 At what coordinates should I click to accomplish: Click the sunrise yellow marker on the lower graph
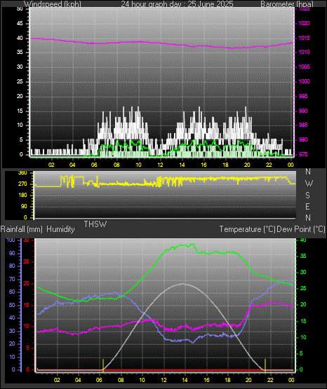103,365
